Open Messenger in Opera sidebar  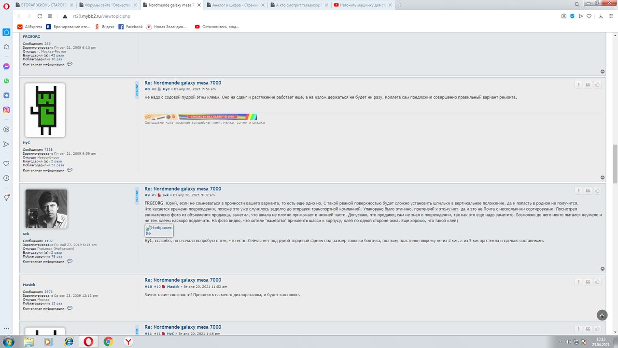(x=6, y=66)
